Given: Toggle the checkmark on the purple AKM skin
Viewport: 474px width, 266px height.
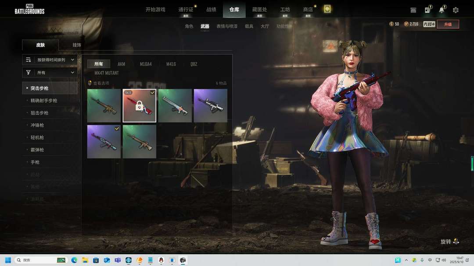Looking at the screenshot, I should (x=117, y=129).
